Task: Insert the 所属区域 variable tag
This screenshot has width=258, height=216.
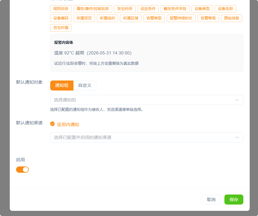Action: pyautogui.click(x=131, y=18)
